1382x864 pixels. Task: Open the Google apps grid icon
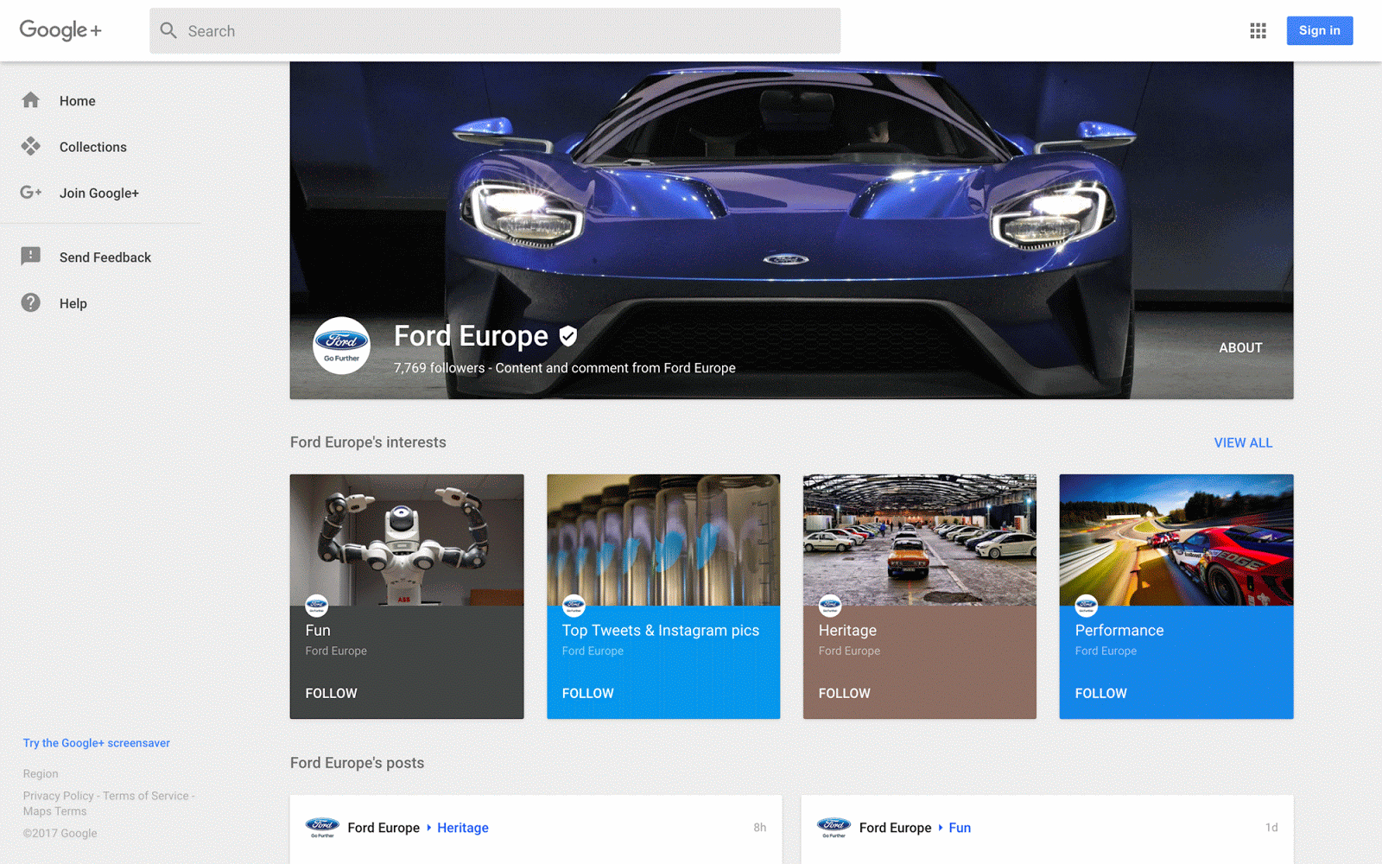coord(1258,31)
